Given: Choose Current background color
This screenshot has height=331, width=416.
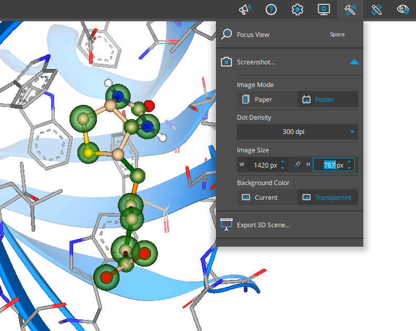Looking at the screenshot, I should (x=267, y=197).
